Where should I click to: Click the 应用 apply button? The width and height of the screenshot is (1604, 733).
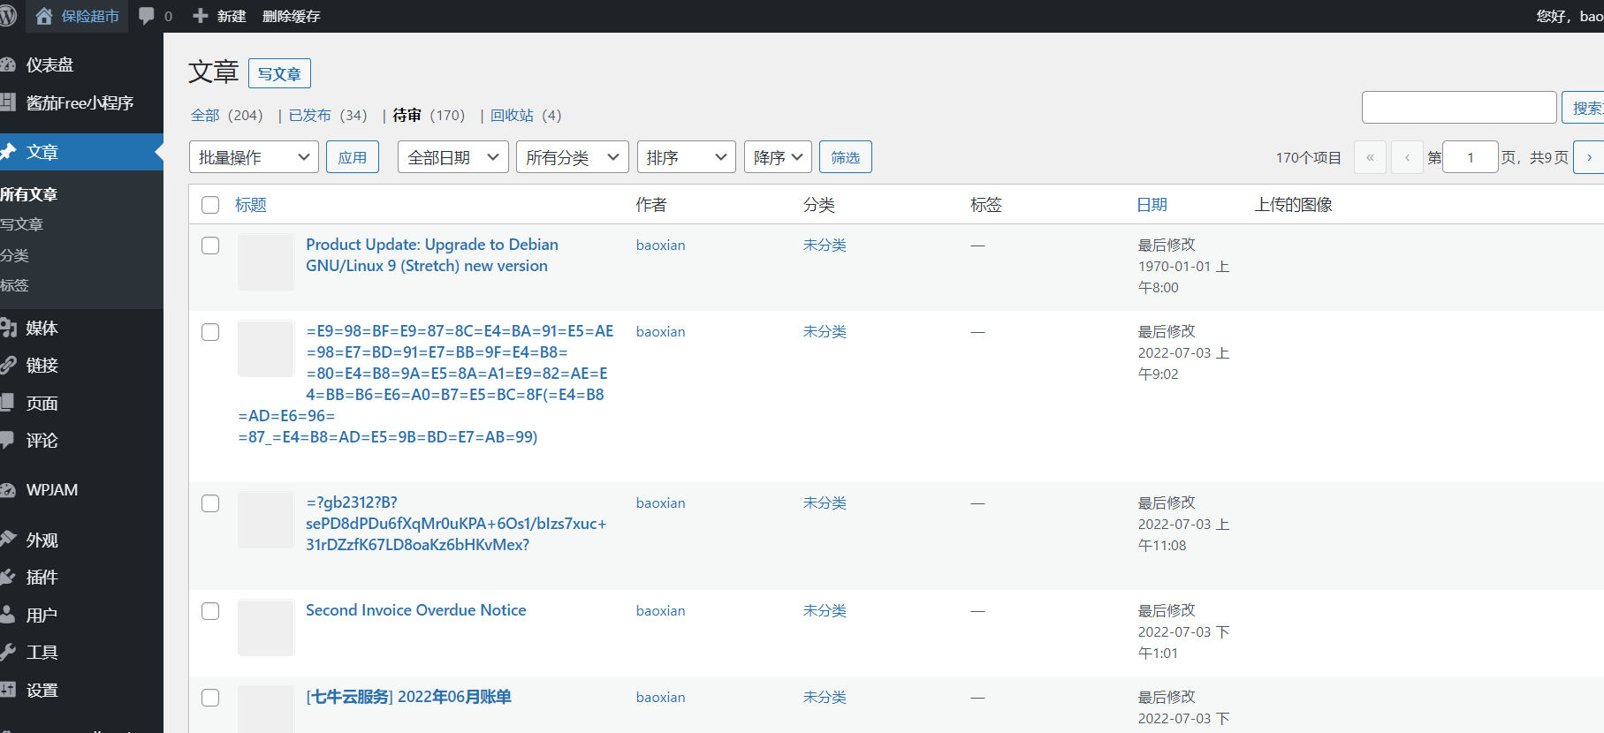click(x=353, y=157)
